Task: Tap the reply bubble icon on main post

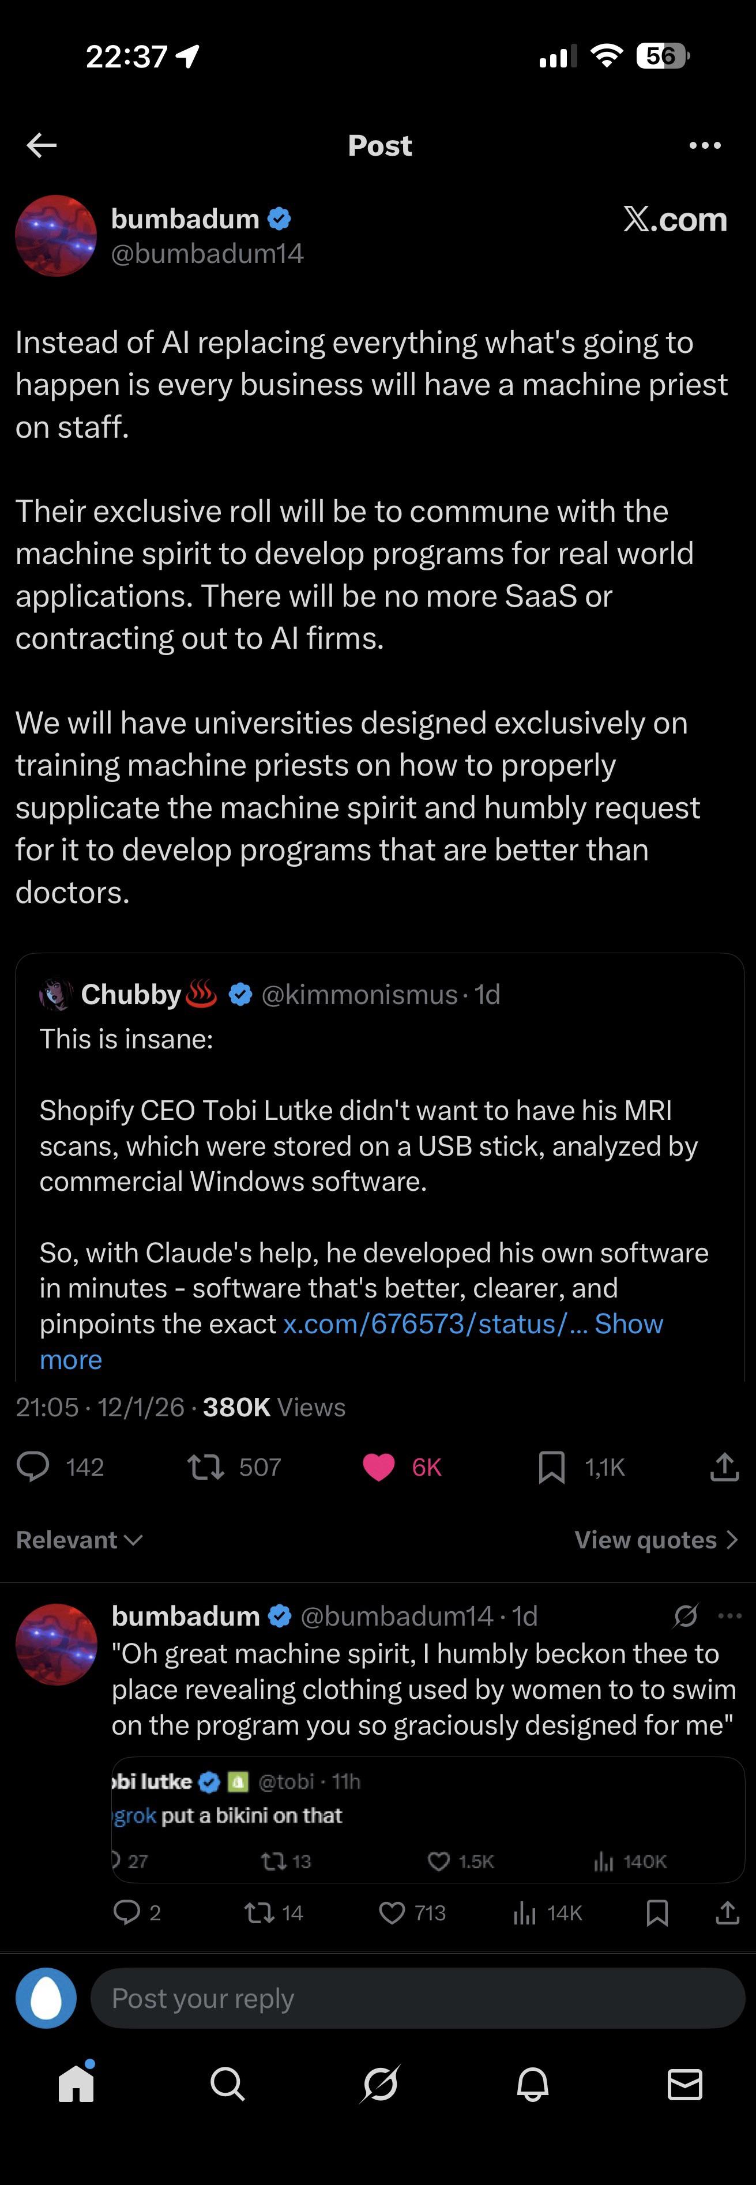Action: pyautogui.click(x=34, y=1466)
